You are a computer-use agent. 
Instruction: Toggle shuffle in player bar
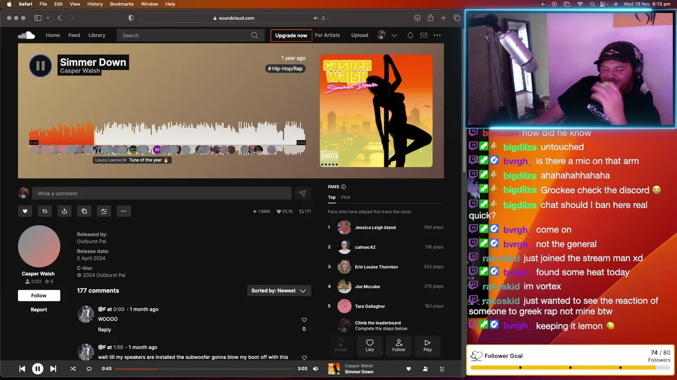click(x=73, y=369)
